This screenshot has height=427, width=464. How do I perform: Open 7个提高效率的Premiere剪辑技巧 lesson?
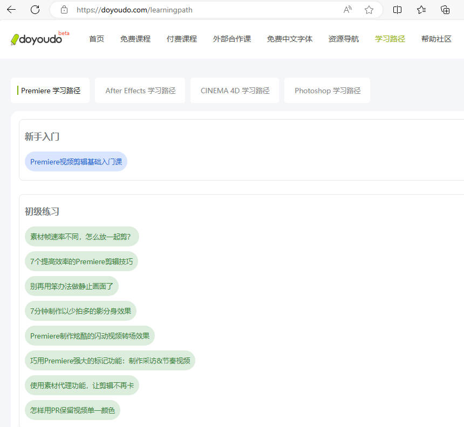click(x=81, y=261)
